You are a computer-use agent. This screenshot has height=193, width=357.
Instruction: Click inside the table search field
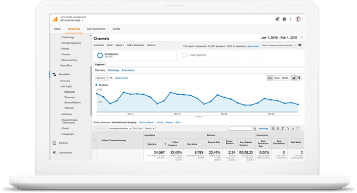(240, 129)
